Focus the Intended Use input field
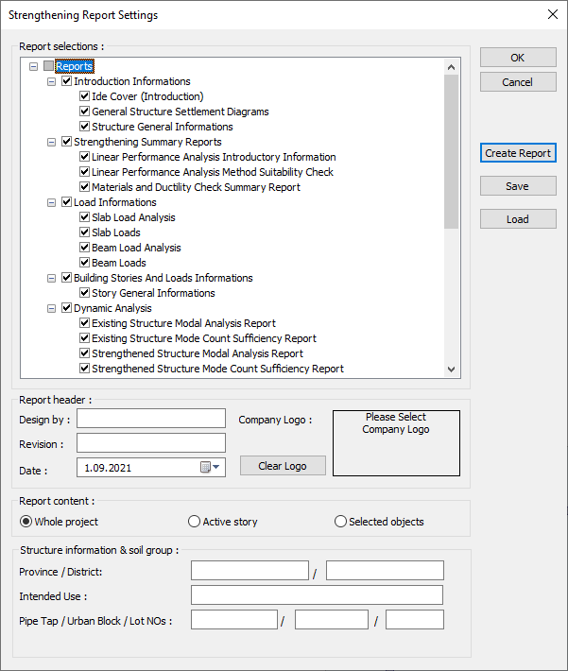 317,595
